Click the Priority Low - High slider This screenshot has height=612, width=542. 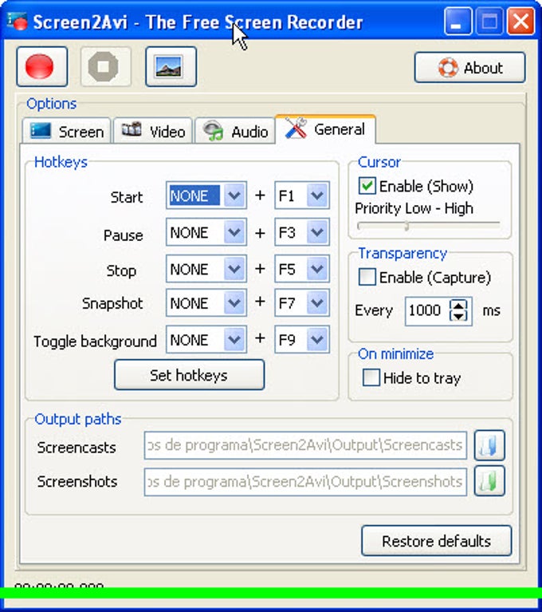point(428,225)
